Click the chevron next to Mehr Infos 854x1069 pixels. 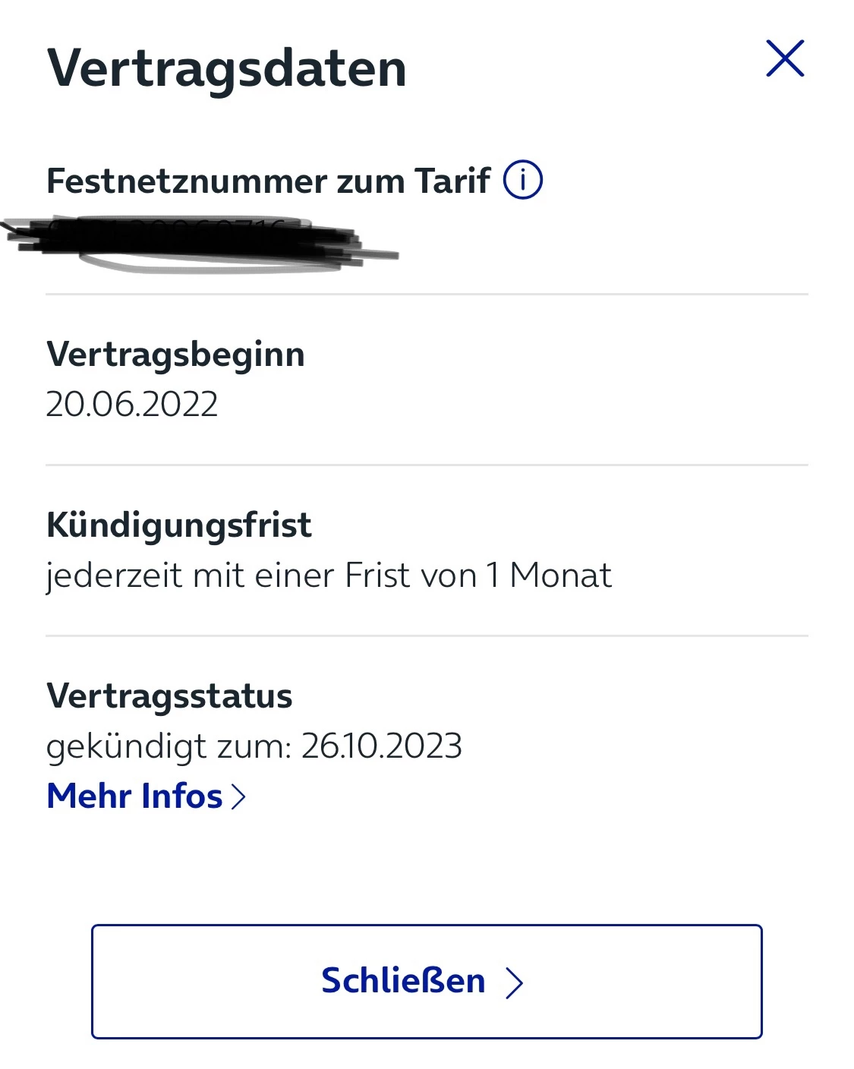pyautogui.click(x=239, y=796)
